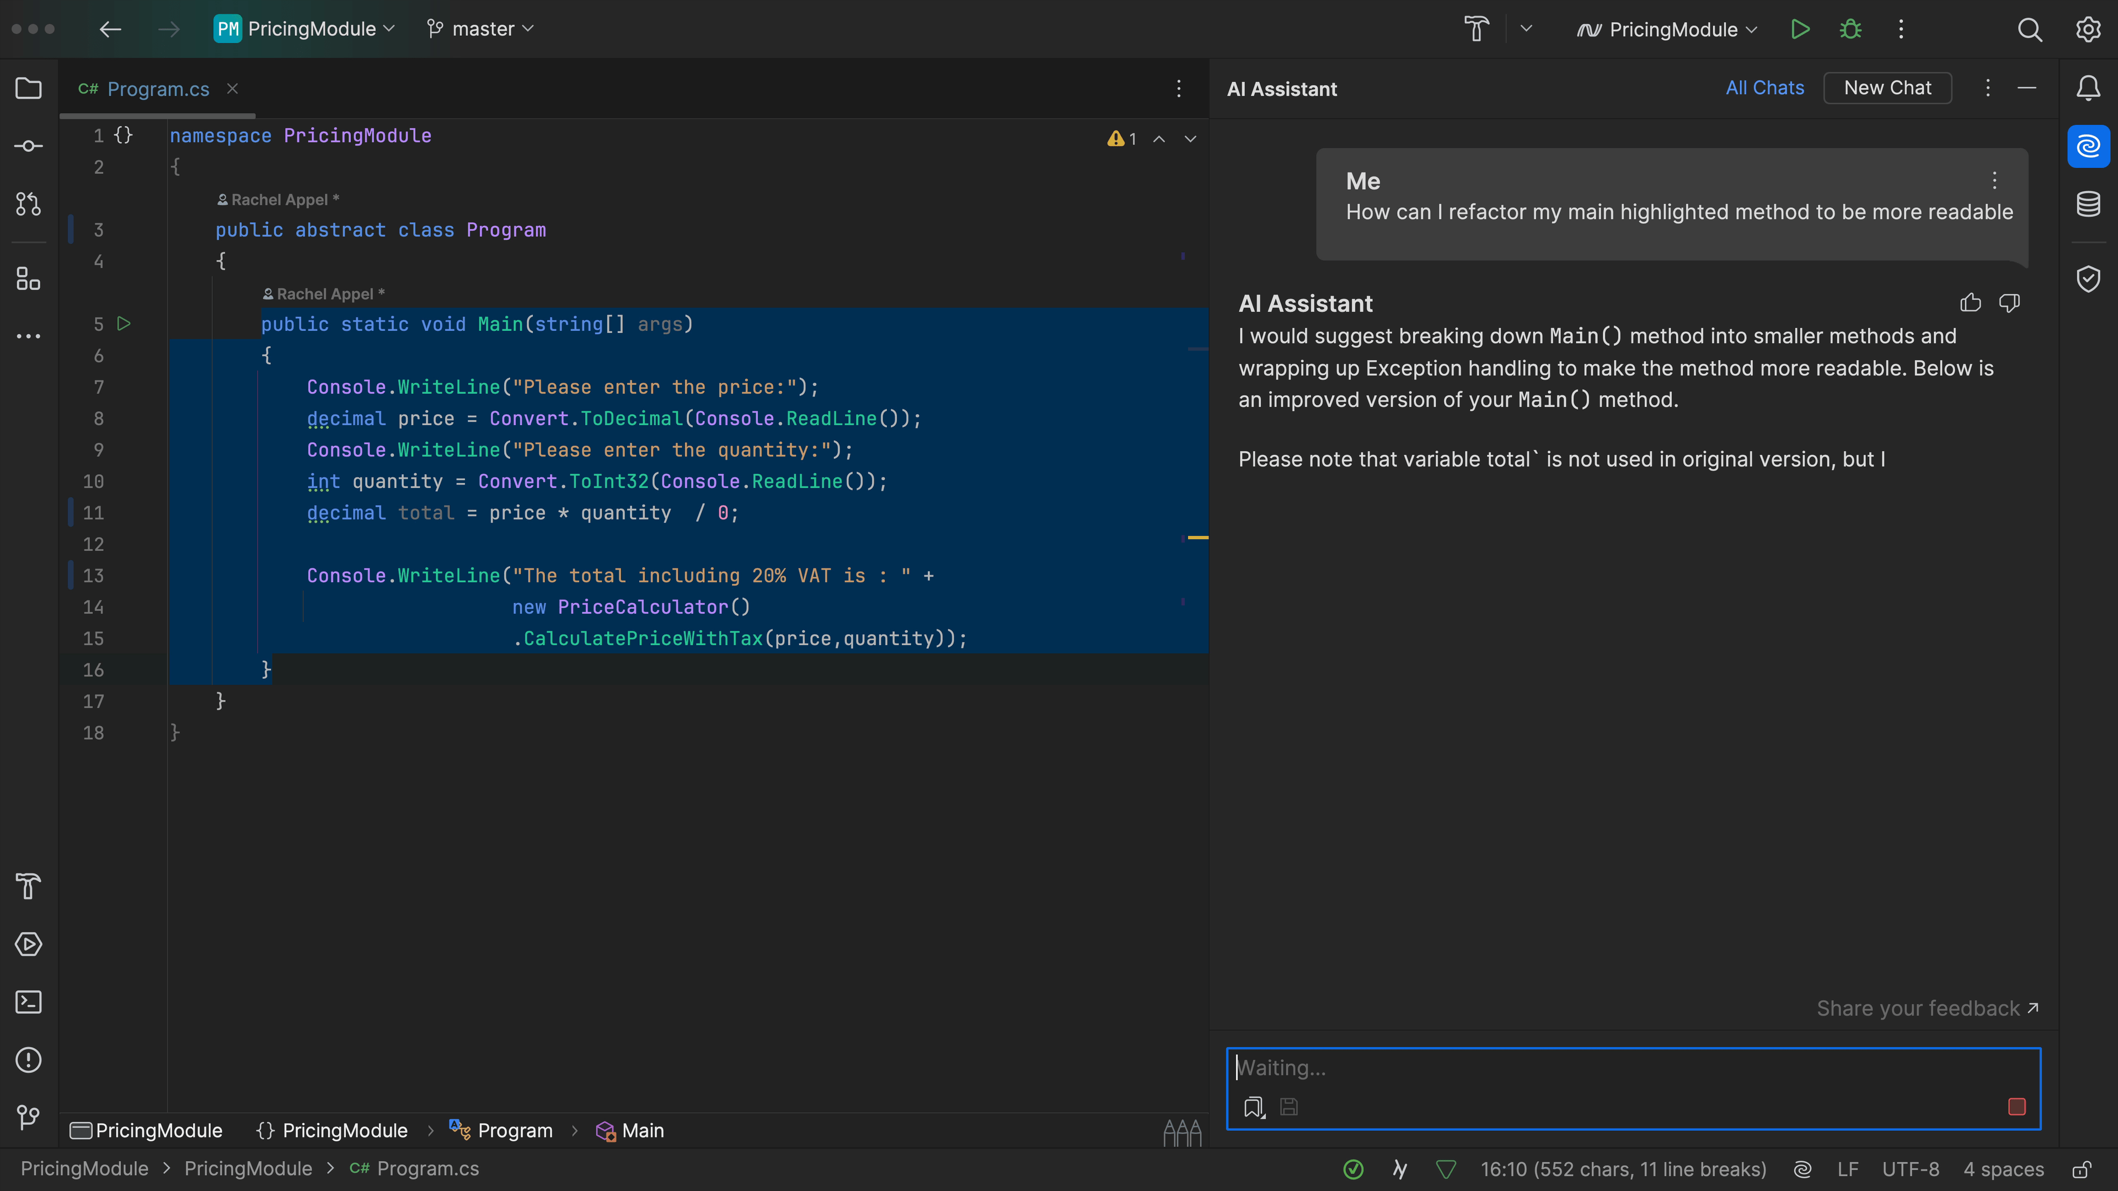Open the master branch dropdown
2118x1191 pixels.
coord(481,30)
